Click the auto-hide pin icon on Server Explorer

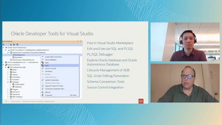click(x=81, y=41)
